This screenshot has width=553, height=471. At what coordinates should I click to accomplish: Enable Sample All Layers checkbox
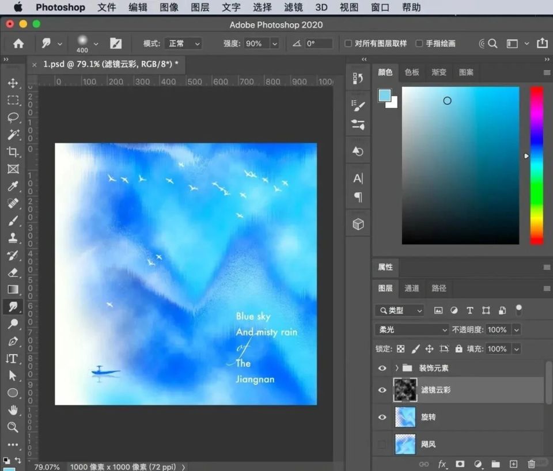click(x=349, y=44)
